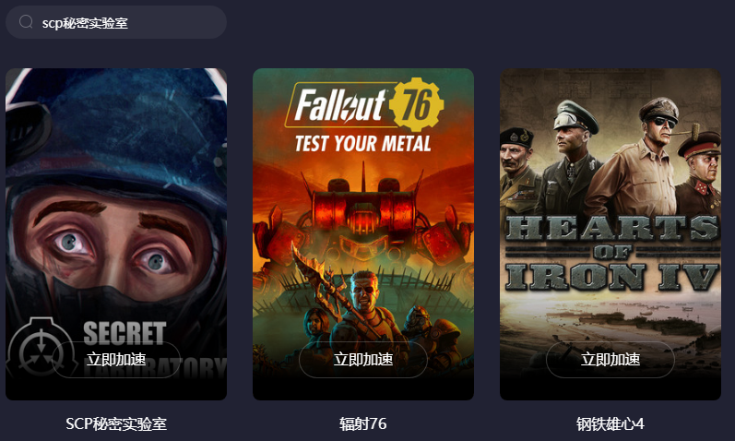The width and height of the screenshot is (735, 441).
Task: Click the SECRET text on the SCP cover
Action: point(124,333)
